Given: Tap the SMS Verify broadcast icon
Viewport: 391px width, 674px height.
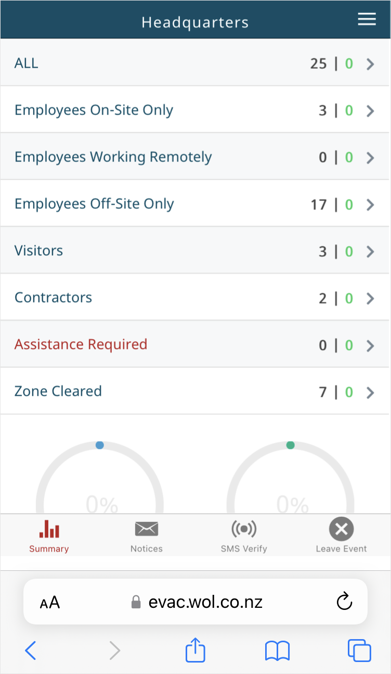Looking at the screenshot, I should pyautogui.click(x=244, y=529).
